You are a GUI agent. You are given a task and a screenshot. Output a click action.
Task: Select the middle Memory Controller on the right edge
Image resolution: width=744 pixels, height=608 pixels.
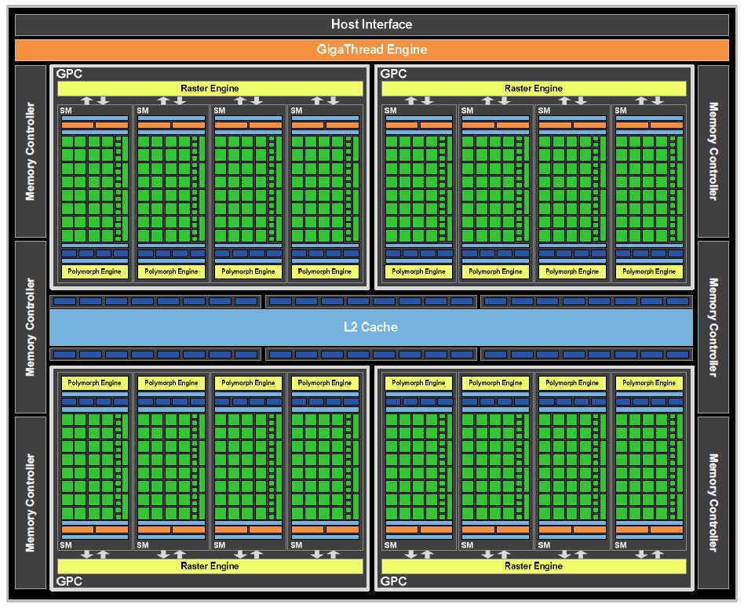coord(713,327)
